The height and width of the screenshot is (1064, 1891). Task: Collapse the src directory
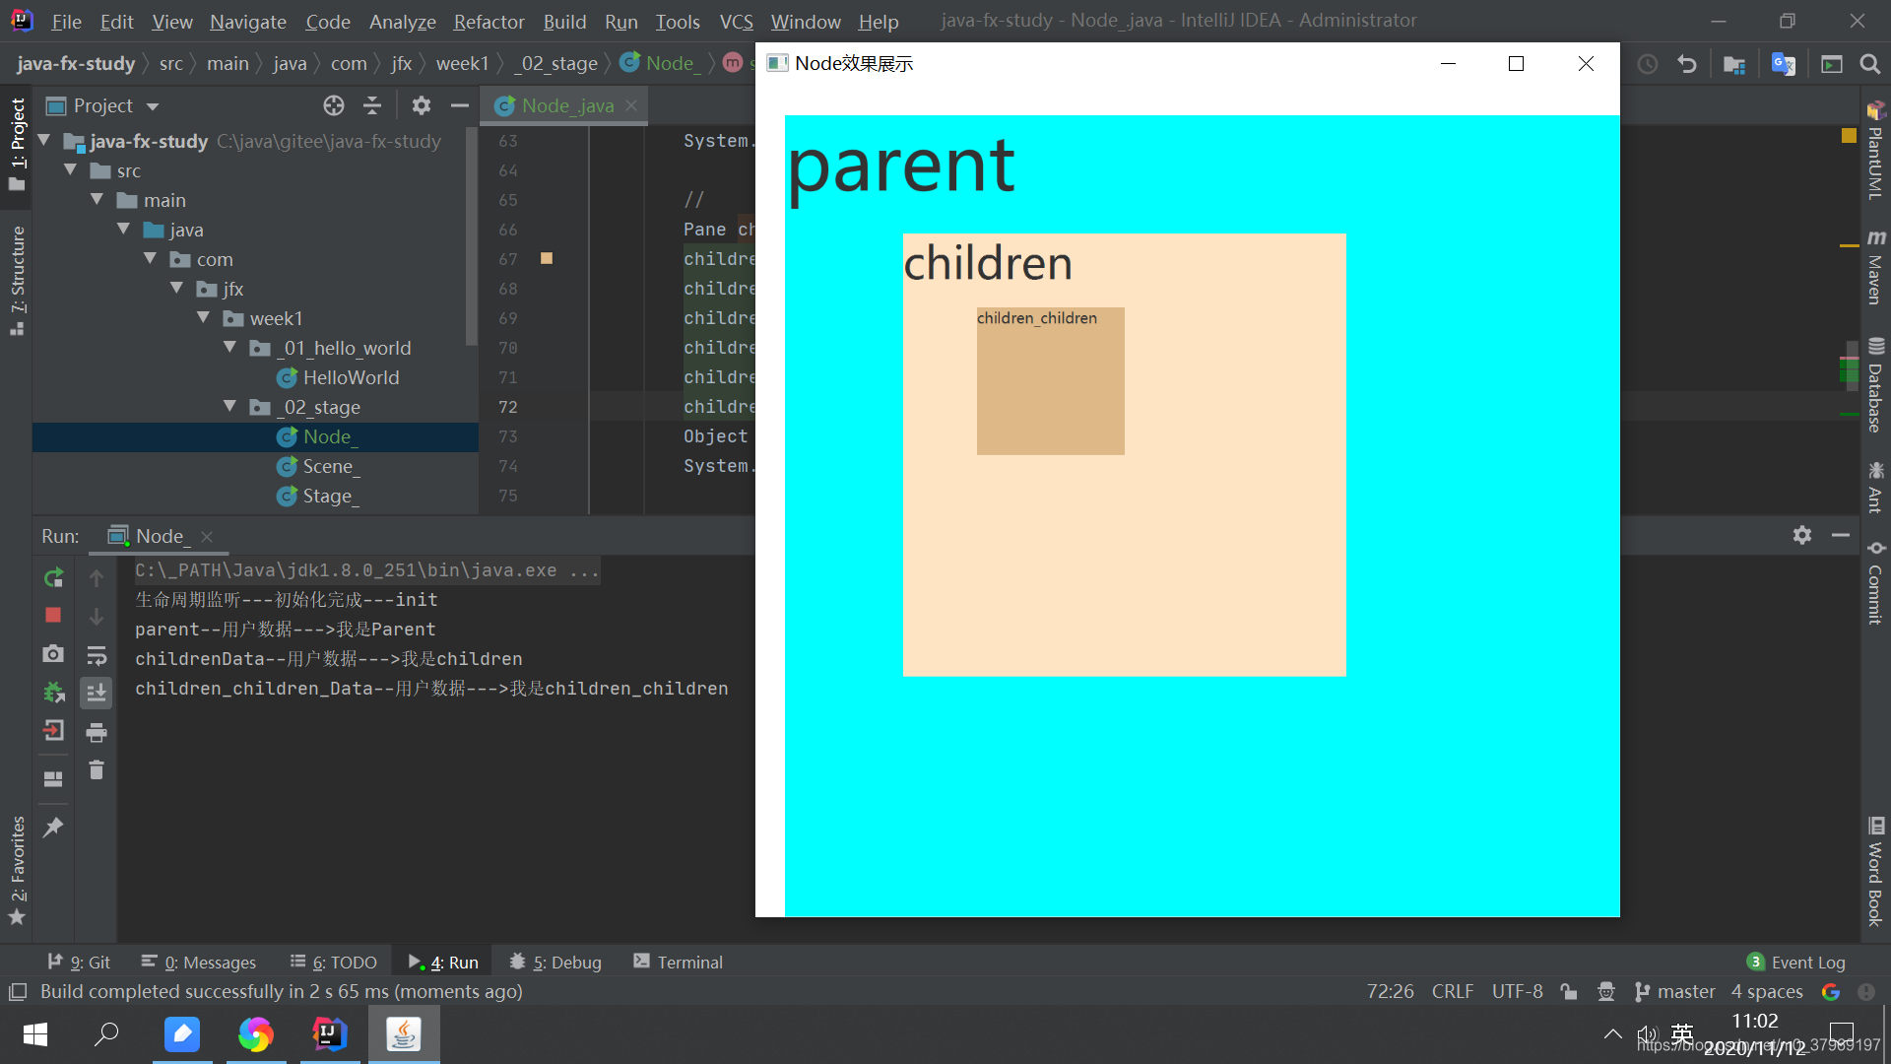point(70,170)
